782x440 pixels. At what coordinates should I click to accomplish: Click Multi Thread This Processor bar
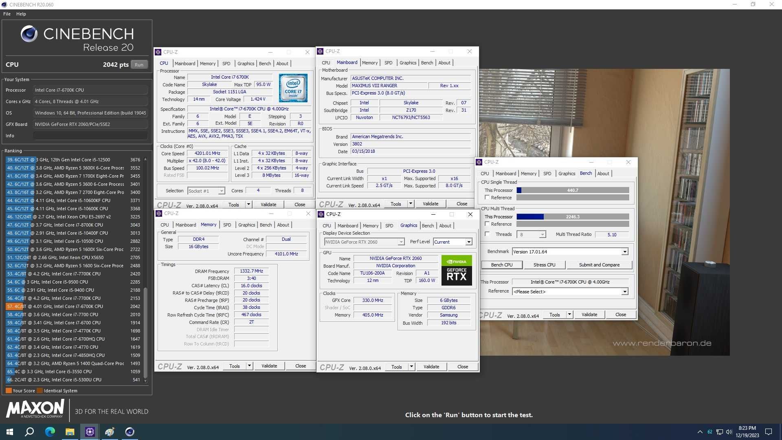tap(573, 217)
